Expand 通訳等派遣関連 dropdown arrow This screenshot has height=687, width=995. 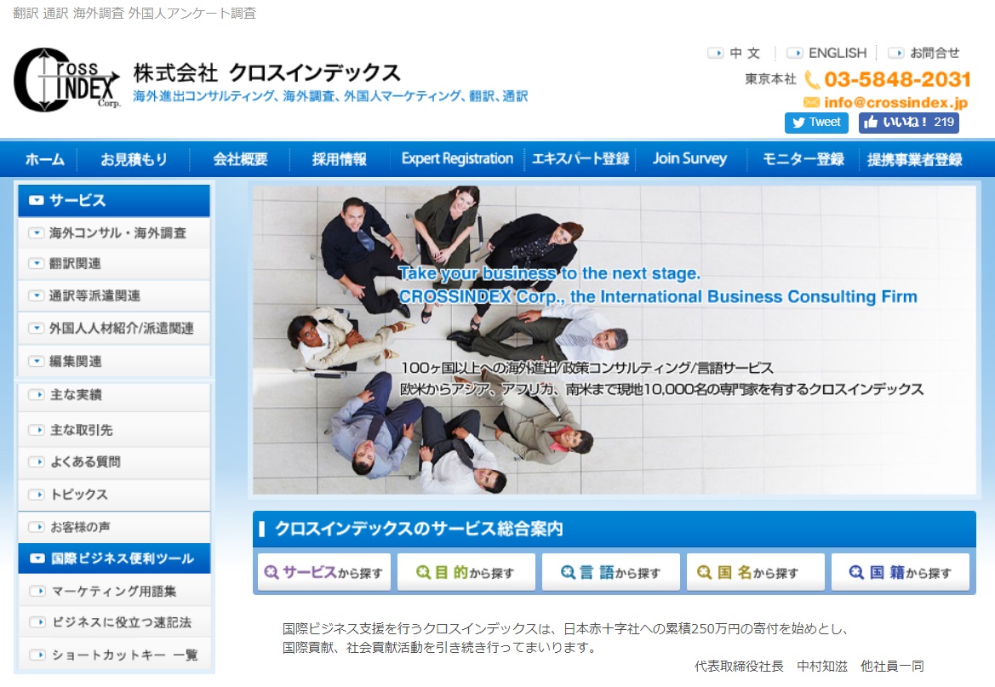click(x=36, y=295)
